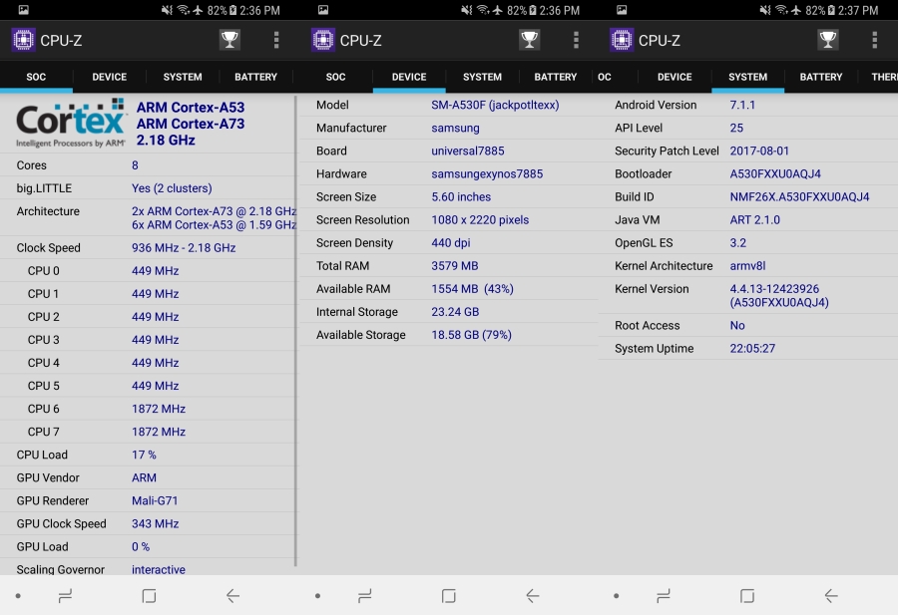The width and height of the screenshot is (898, 615).
Task: Click the "22:05:27" System Uptime value
Action: (x=752, y=349)
